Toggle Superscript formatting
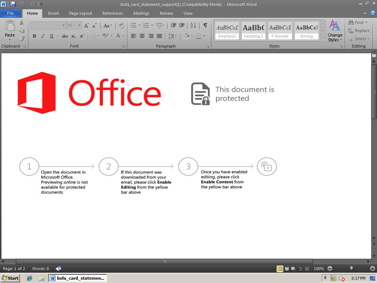The width and height of the screenshot is (377, 283). 82,36
